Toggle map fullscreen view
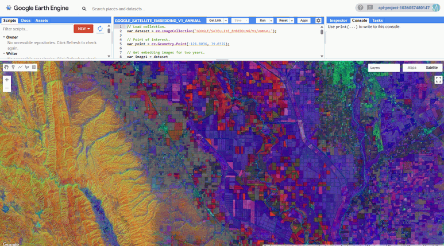 pyautogui.click(x=438, y=80)
